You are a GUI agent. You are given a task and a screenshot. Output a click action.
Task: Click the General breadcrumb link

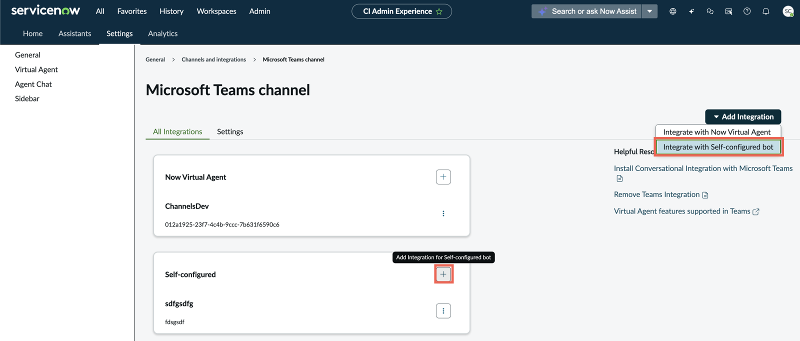click(155, 59)
